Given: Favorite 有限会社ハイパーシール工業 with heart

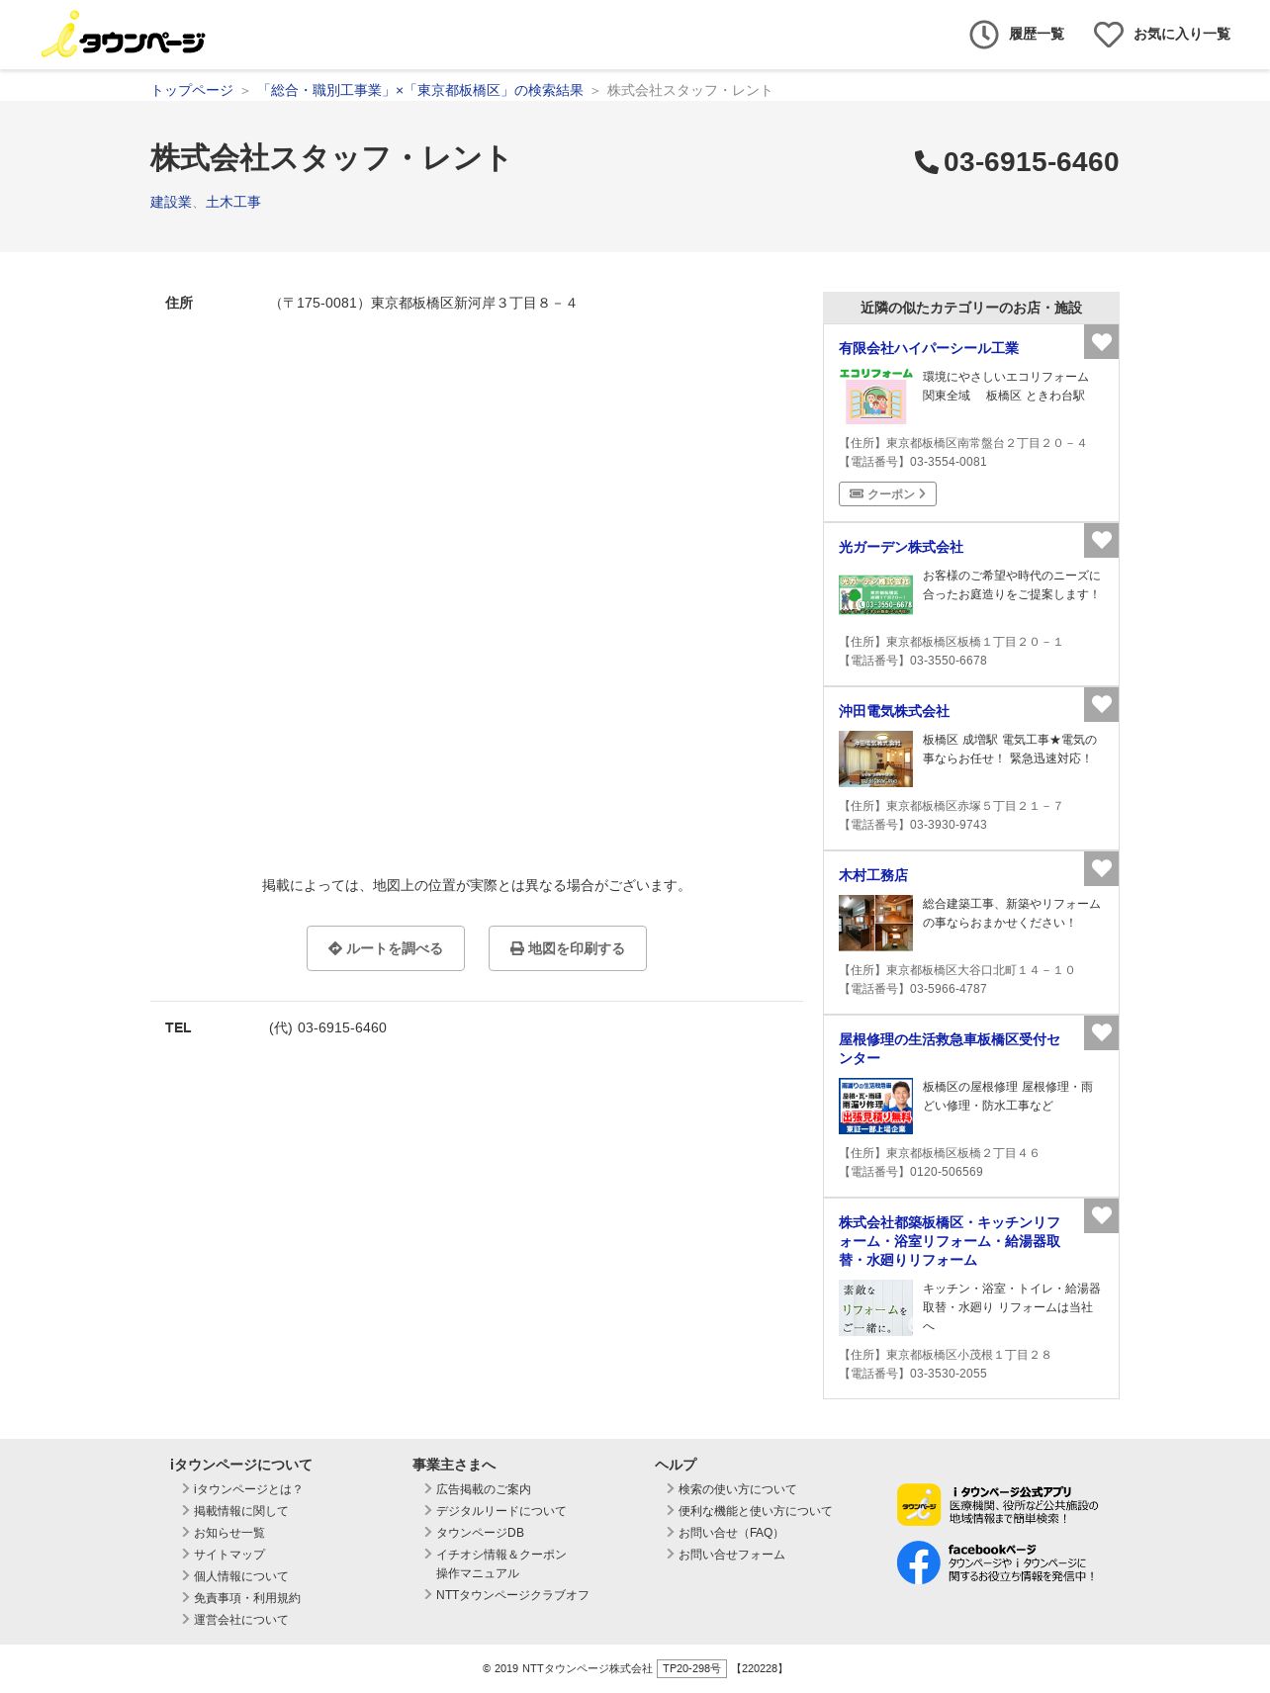Looking at the screenshot, I should tap(1101, 342).
